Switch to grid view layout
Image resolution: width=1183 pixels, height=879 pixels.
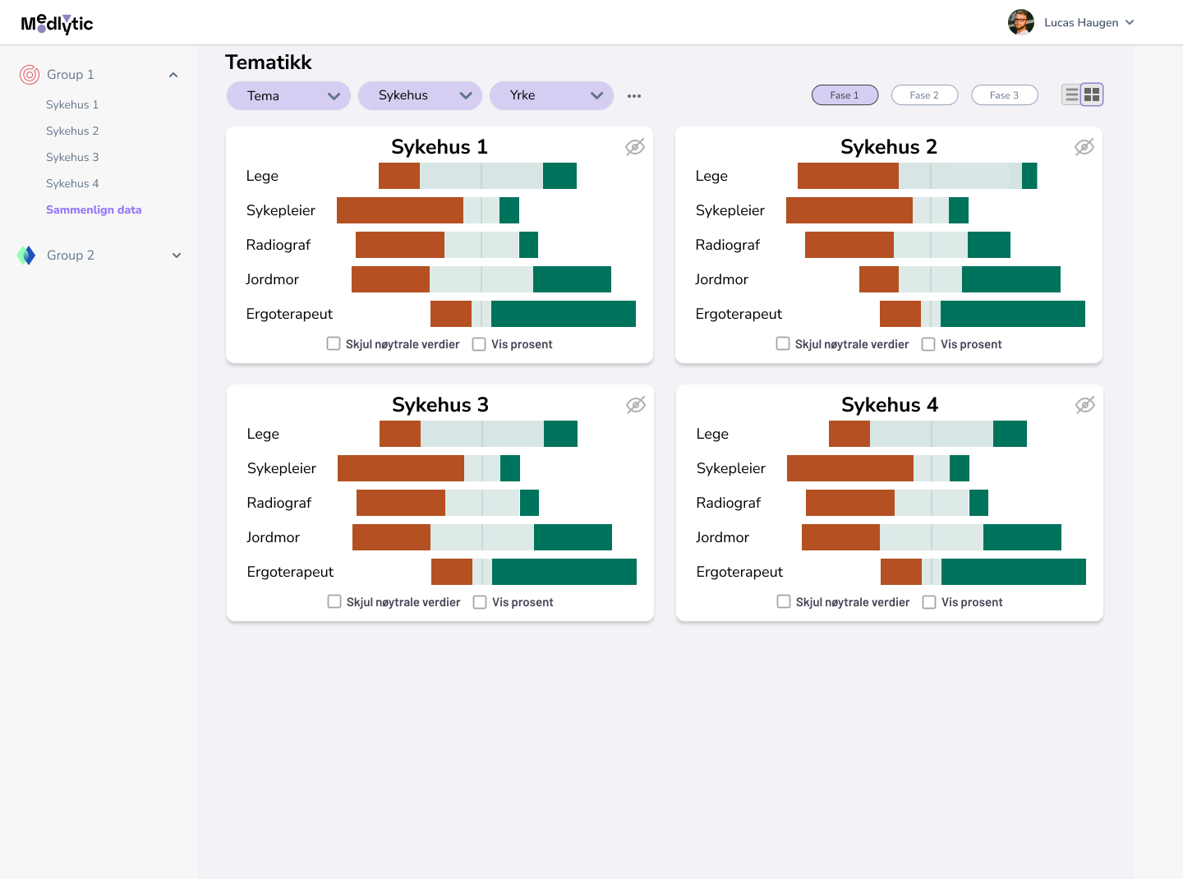click(1092, 94)
